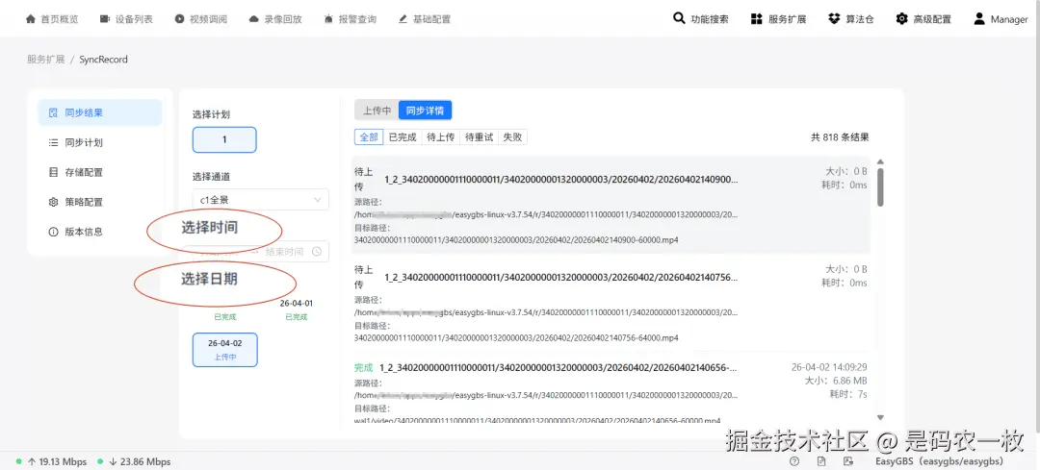Click the 同步计划 list icon

(54, 143)
